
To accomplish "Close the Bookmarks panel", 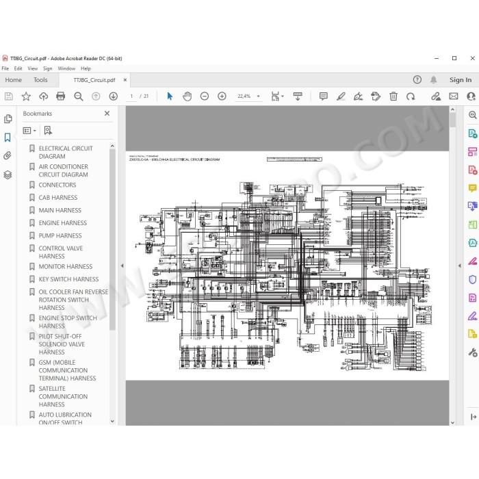I will click(x=107, y=114).
